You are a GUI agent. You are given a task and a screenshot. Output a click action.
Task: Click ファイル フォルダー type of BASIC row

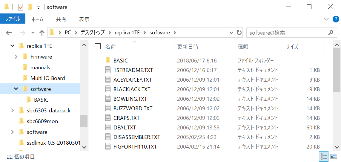[256, 61]
